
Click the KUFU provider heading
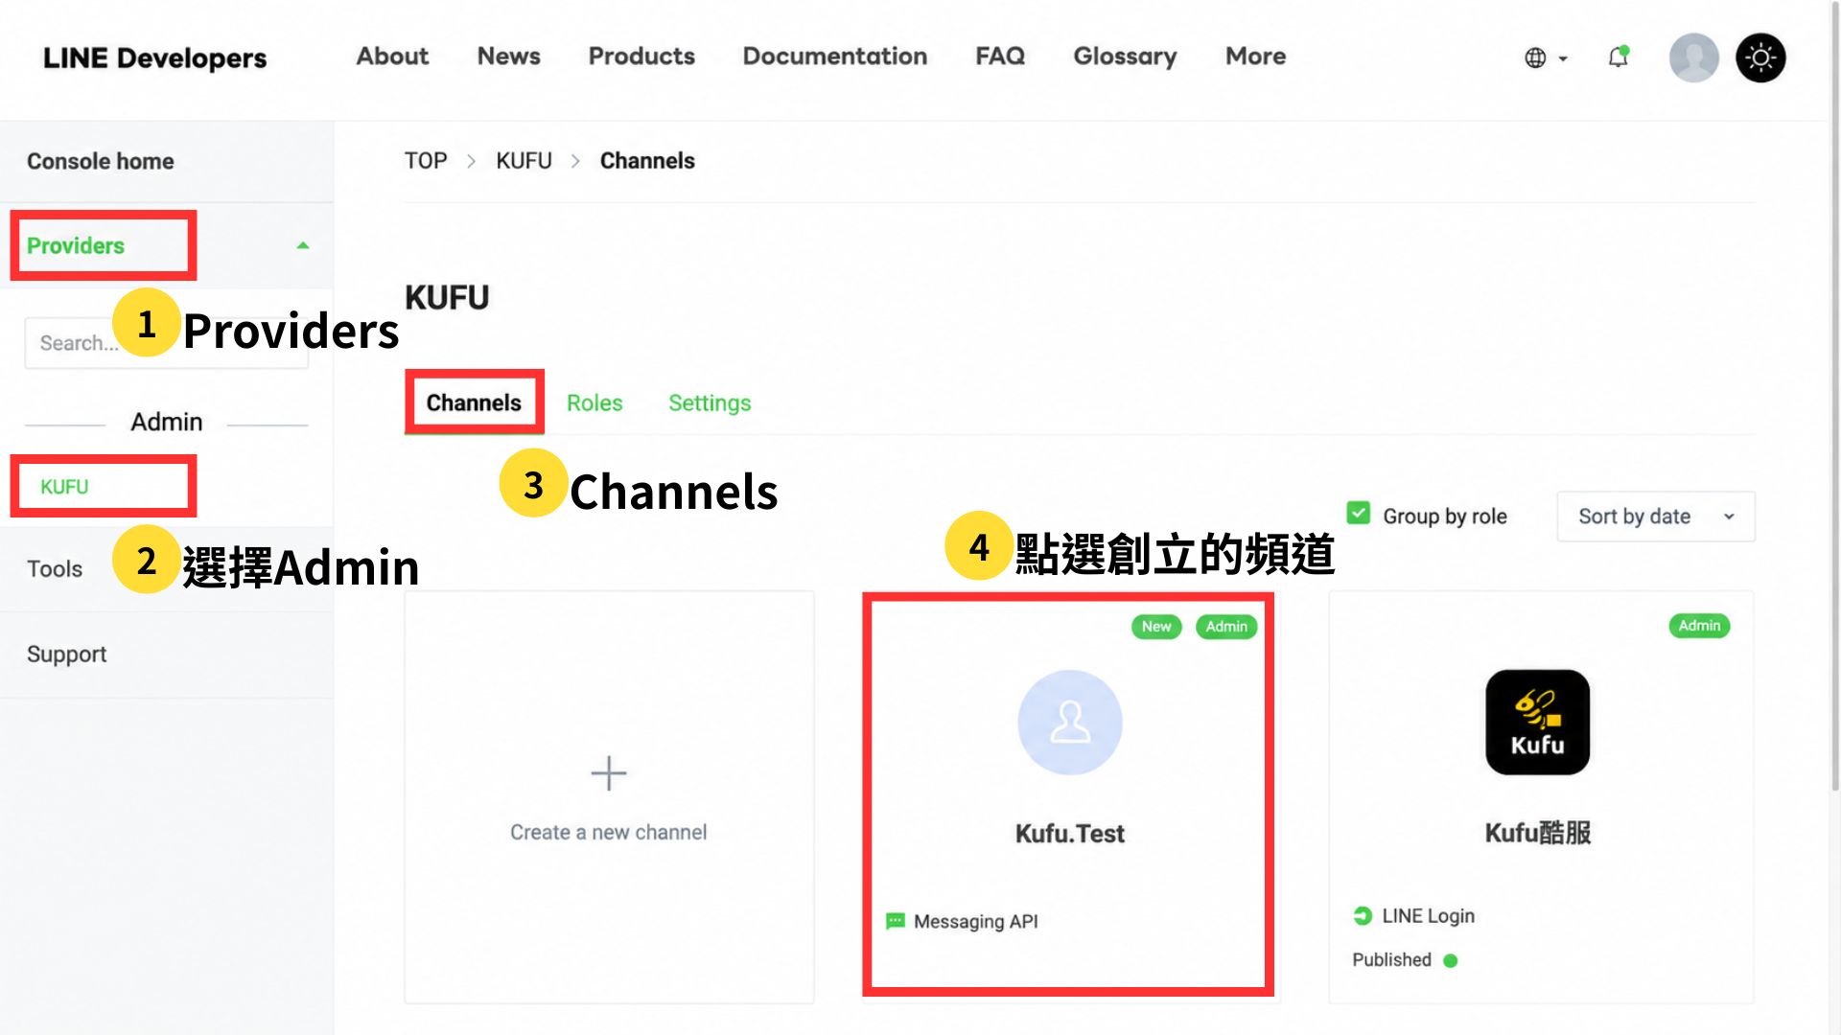[x=447, y=298]
